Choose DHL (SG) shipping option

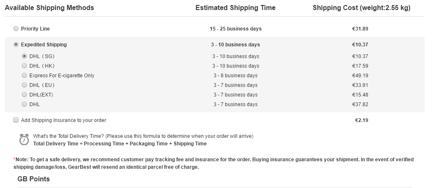pyautogui.click(x=24, y=56)
